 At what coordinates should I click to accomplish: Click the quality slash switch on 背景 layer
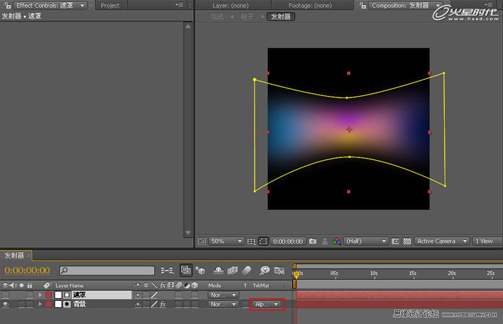coord(154,304)
